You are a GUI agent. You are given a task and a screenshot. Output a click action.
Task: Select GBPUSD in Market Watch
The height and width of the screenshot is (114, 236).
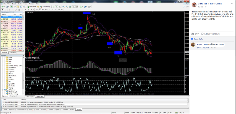(x=12, y=21)
